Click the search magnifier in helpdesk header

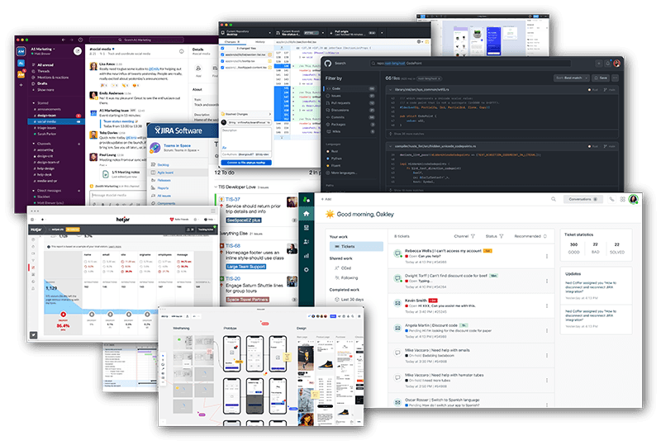point(554,199)
